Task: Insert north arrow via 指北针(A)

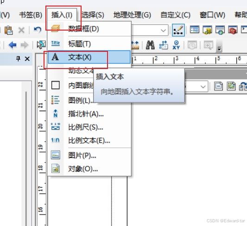Action: (x=89, y=114)
